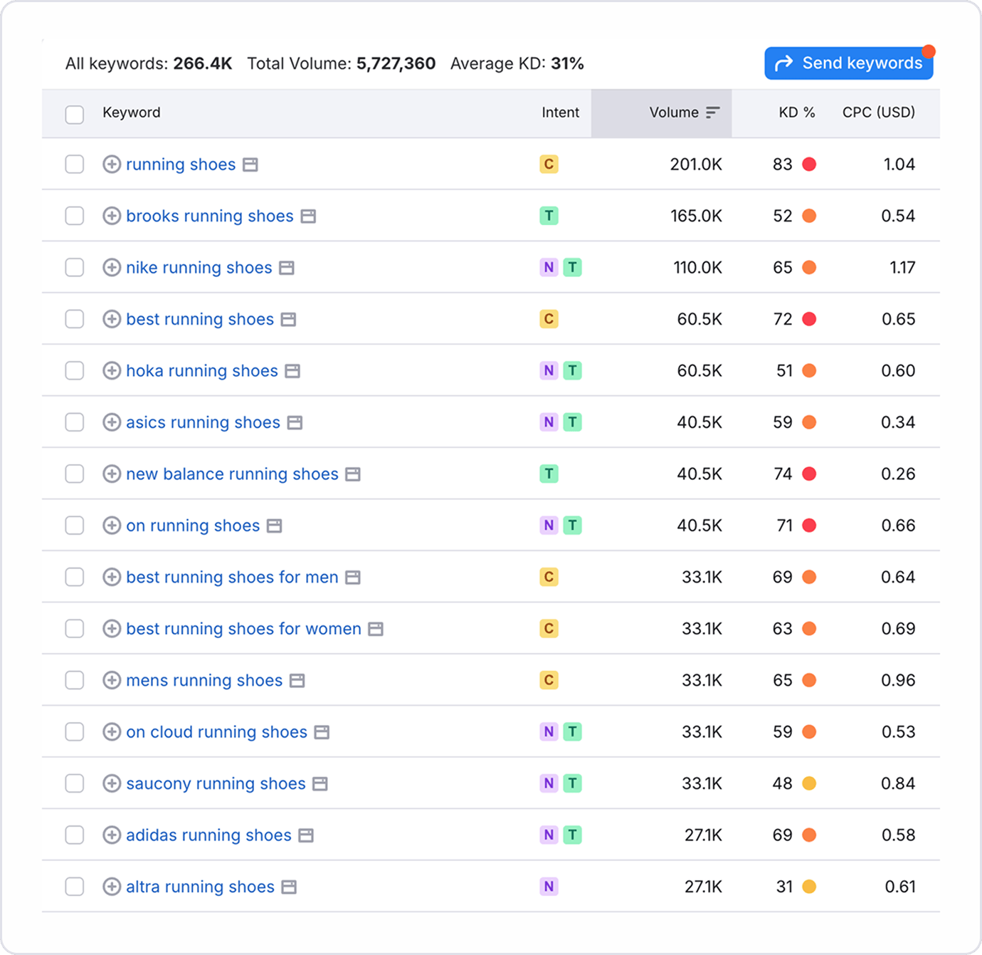Expand "adidas running shoes" using its plus icon
The width and height of the screenshot is (982, 955).
coord(112,835)
